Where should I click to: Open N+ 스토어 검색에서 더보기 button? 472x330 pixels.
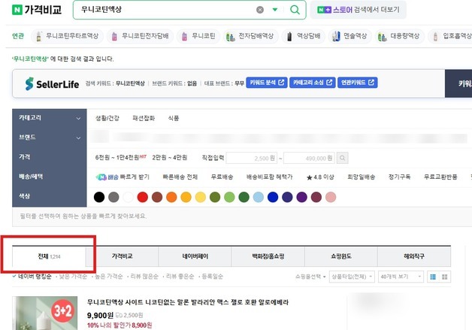359,10
